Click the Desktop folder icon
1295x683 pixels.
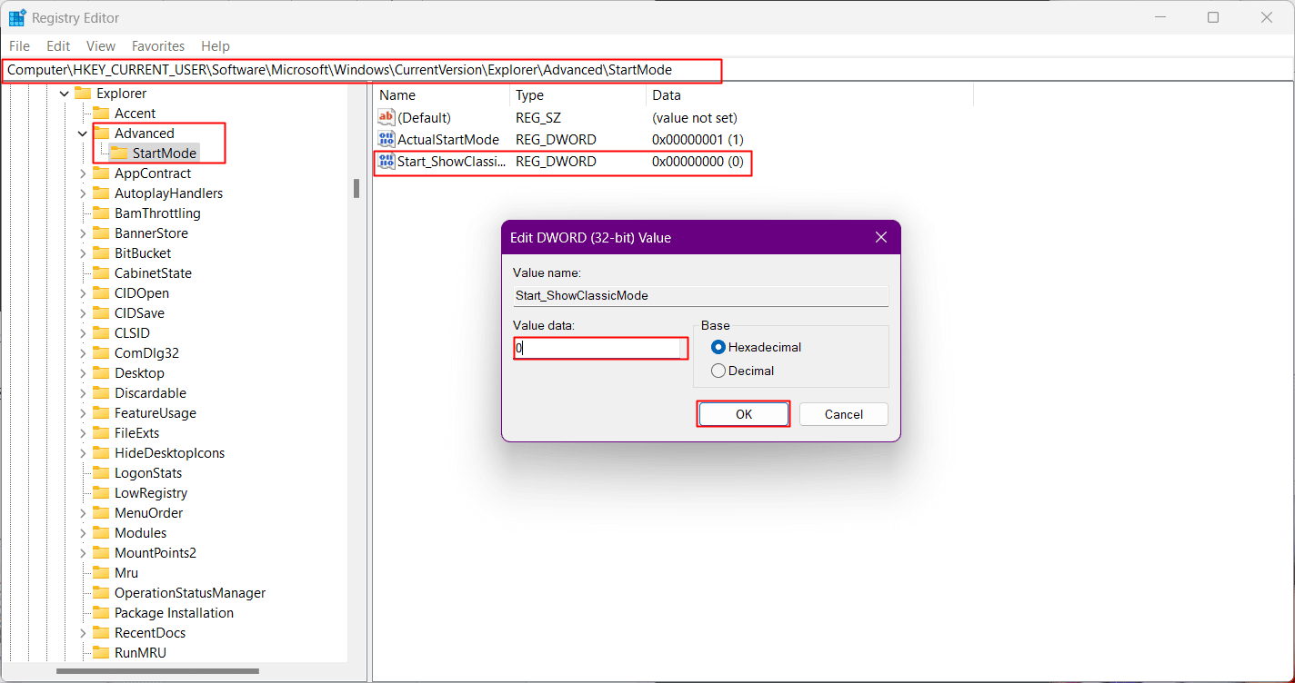pos(101,373)
